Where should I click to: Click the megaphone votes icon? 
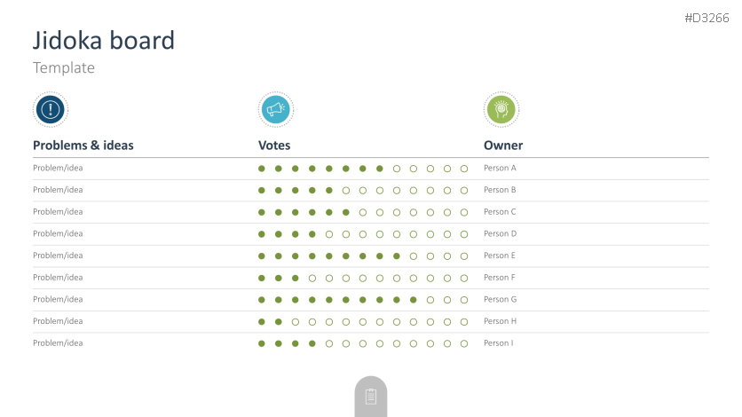(x=276, y=110)
